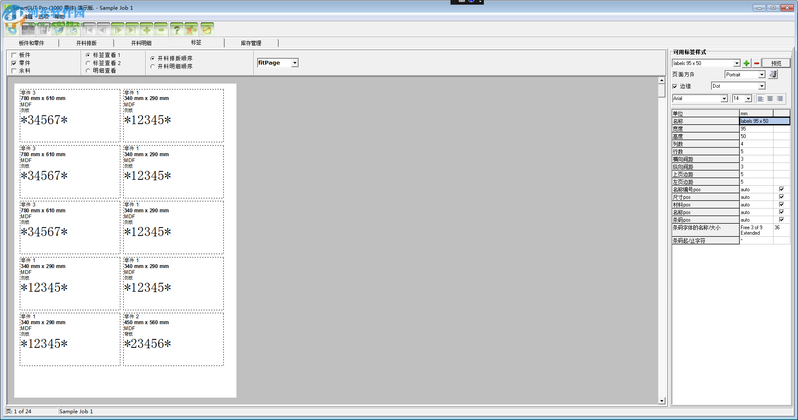Toggle the 名称编号pos checkbox
This screenshot has width=798, height=420.
pos(781,190)
